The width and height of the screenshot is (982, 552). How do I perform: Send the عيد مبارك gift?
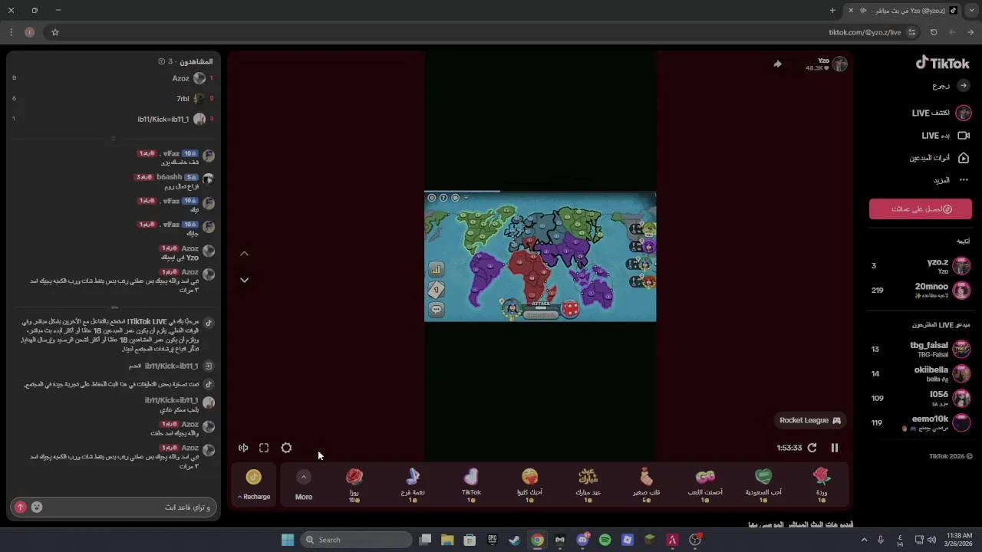point(588,485)
